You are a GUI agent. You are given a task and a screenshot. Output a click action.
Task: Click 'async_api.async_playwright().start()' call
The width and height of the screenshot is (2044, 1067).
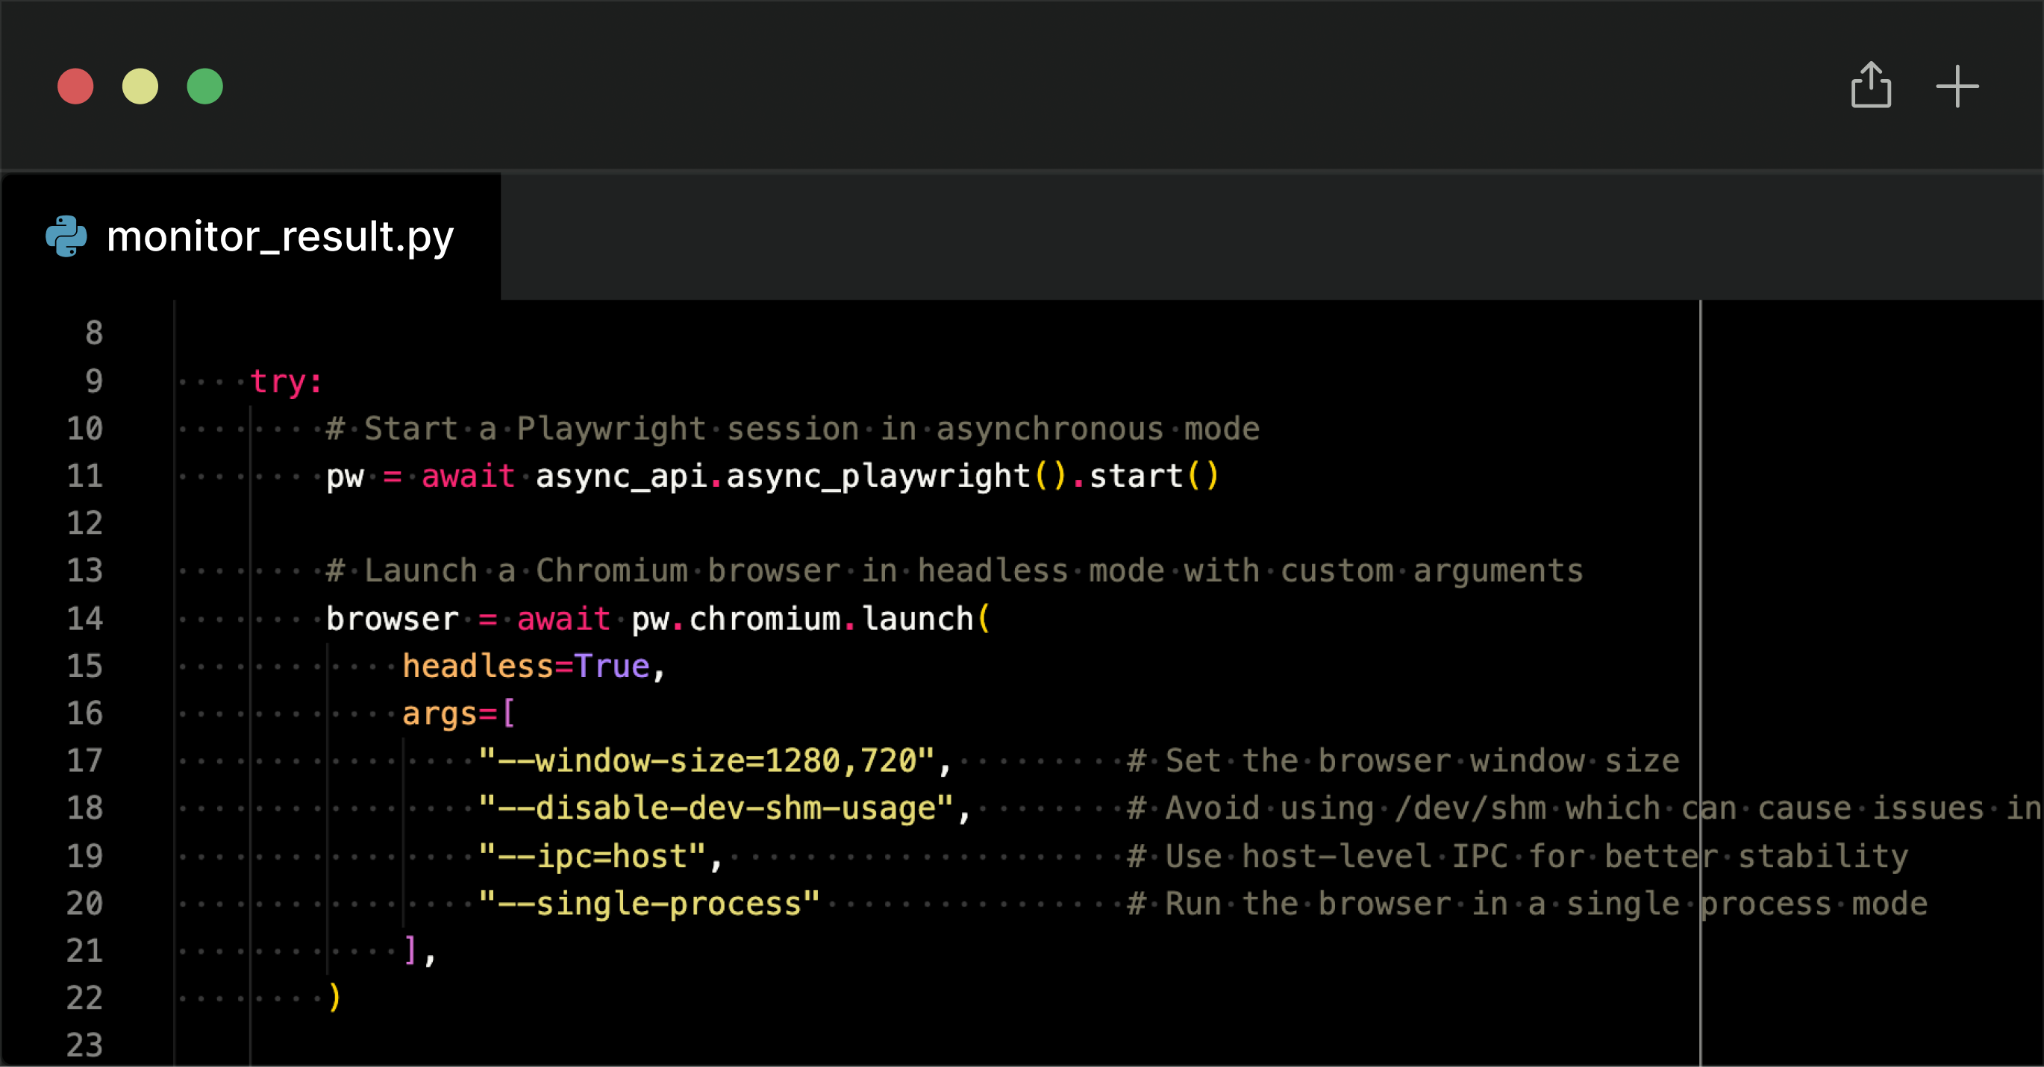pos(877,476)
